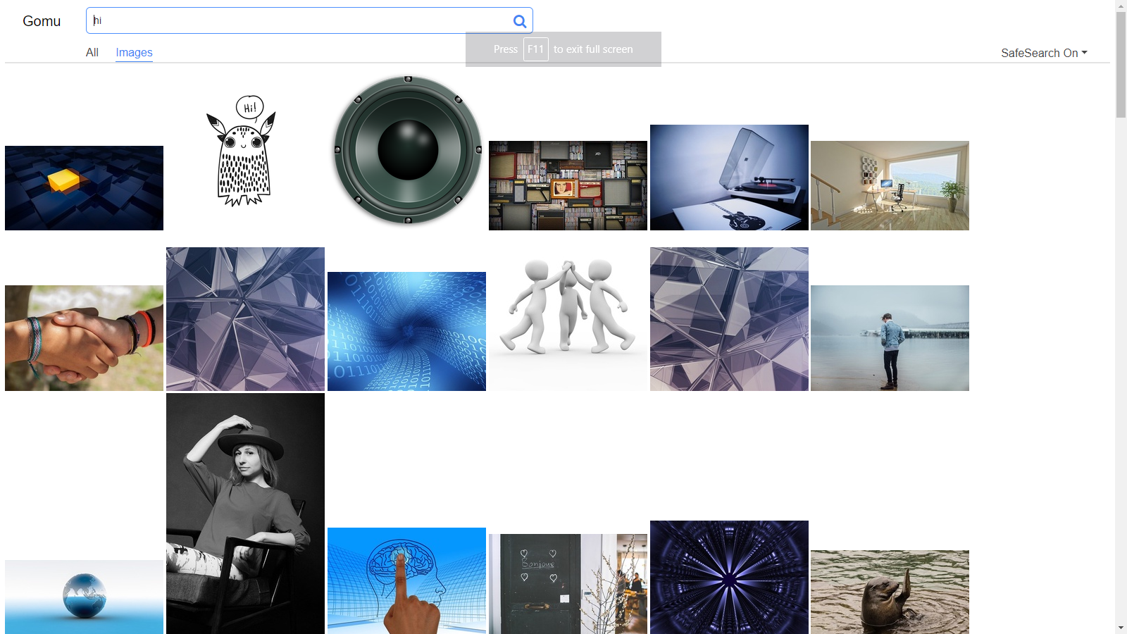This screenshot has height=634, width=1127.
Task: Open the SafeSearch dropdown
Action: (x=1045, y=52)
